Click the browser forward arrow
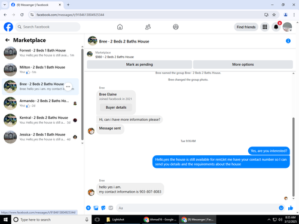The width and height of the screenshot is (299, 224). (x=13, y=15)
